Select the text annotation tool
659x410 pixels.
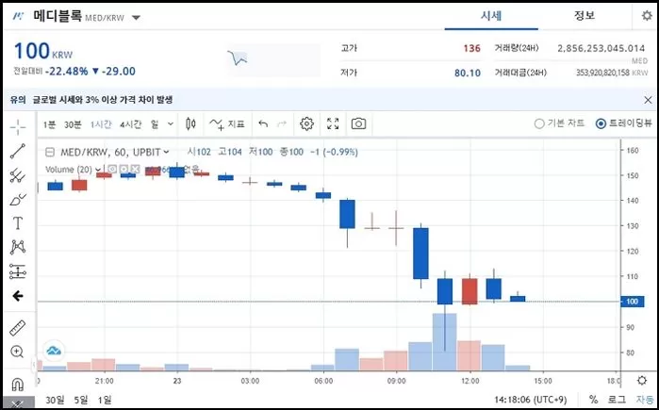[x=18, y=223]
